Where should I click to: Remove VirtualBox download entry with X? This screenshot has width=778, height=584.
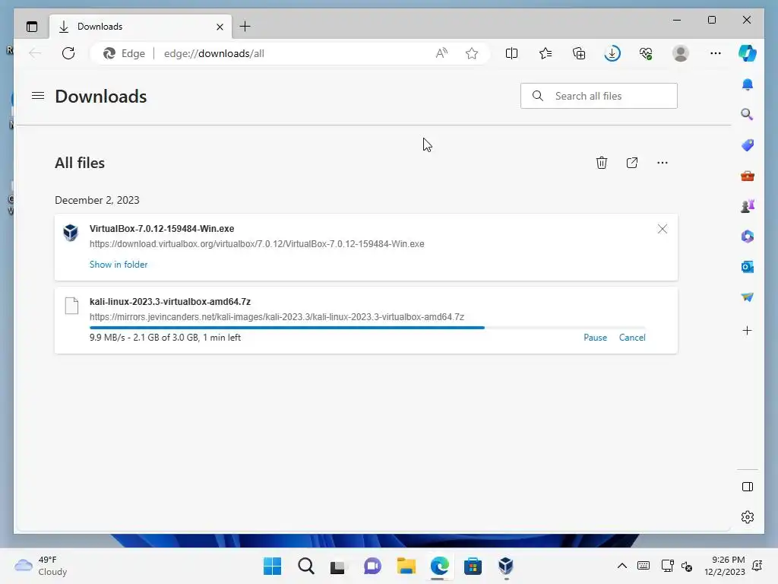(x=663, y=229)
